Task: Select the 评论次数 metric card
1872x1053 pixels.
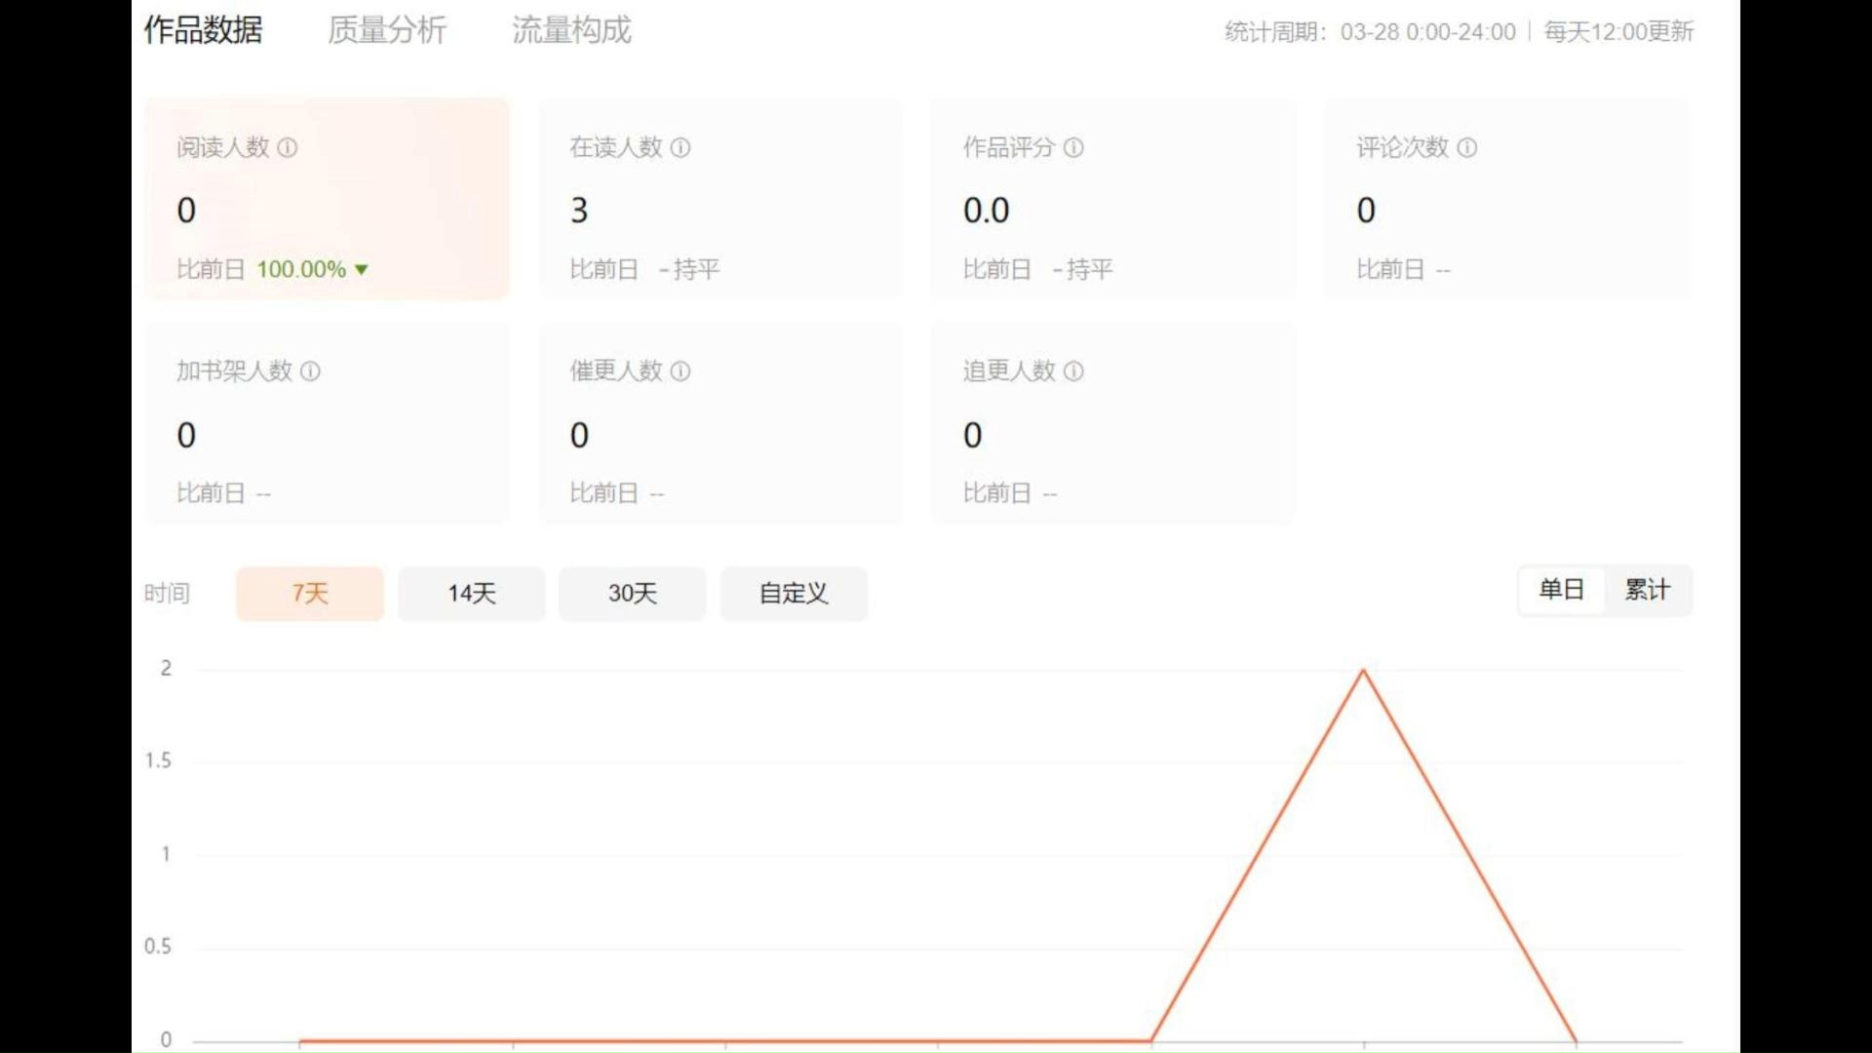Action: [x=1507, y=199]
